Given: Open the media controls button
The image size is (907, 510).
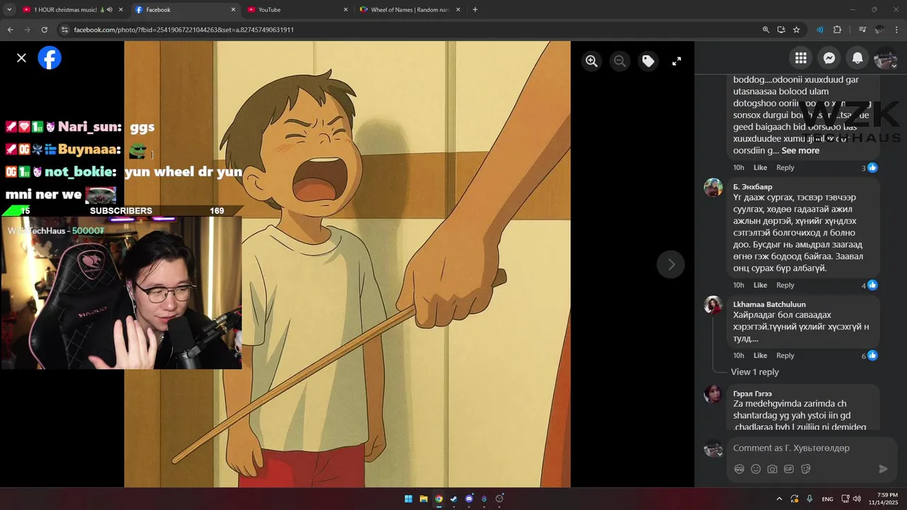Looking at the screenshot, I should click(862, 30).
